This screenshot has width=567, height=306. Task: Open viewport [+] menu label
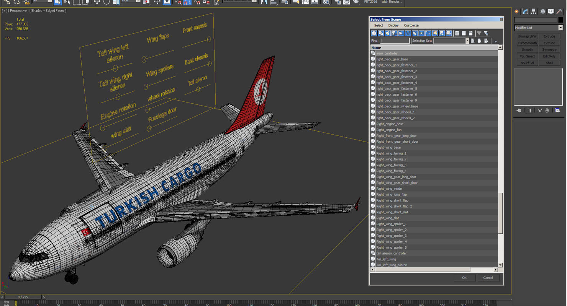(5, 11)
